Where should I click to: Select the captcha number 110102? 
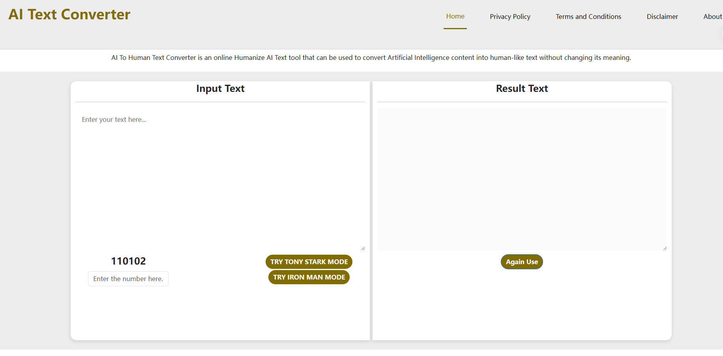coord(128,260)
